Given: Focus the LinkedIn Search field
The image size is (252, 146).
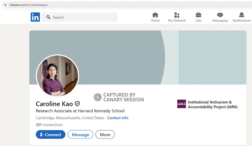Looking at the screenshot, I should pos(80,17).
